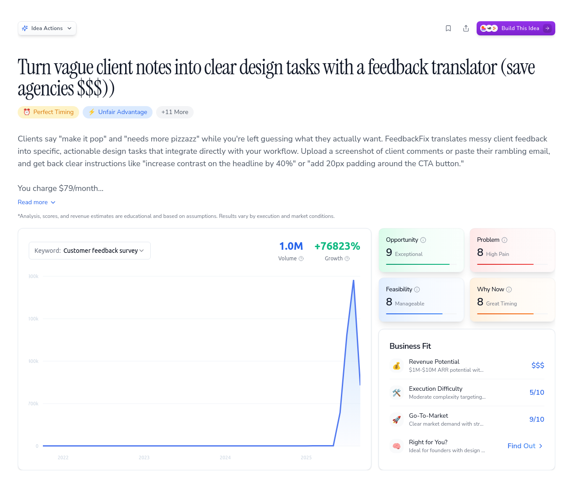Click the info icon next to Why Now
This screenshot has width=573, height=488.
point(510,289)
